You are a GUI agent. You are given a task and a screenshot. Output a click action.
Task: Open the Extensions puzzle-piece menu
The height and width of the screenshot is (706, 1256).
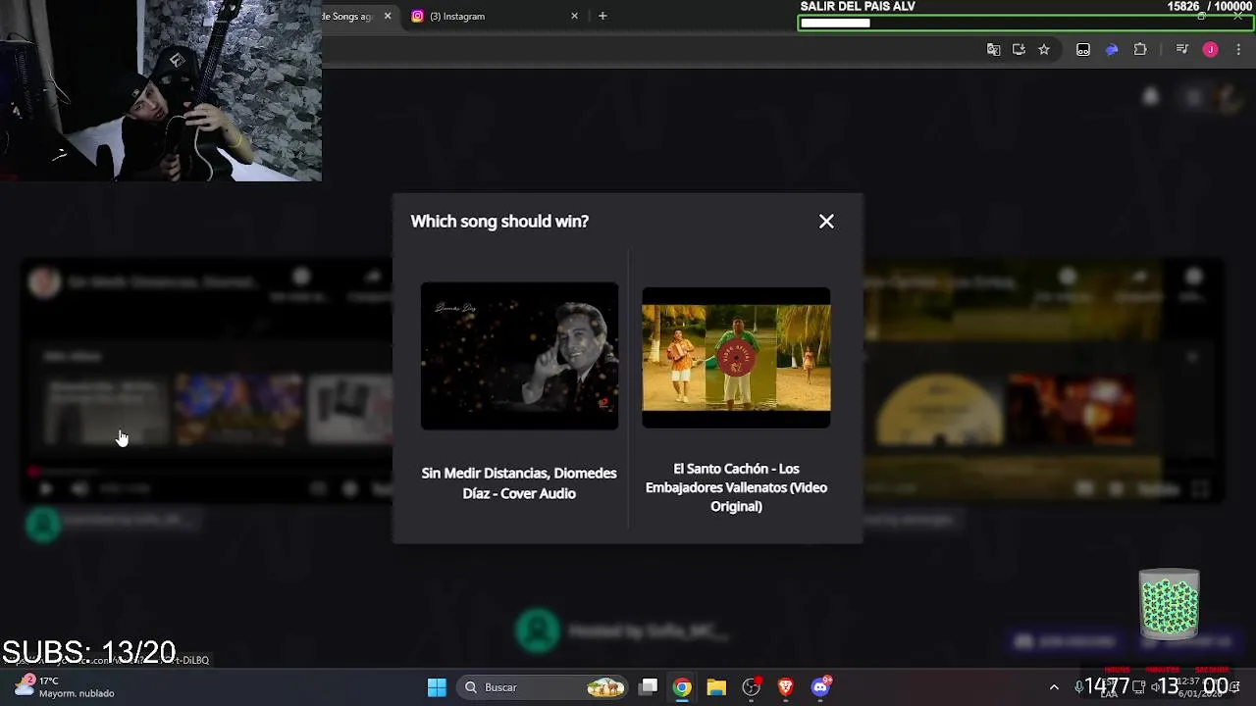1140,50
